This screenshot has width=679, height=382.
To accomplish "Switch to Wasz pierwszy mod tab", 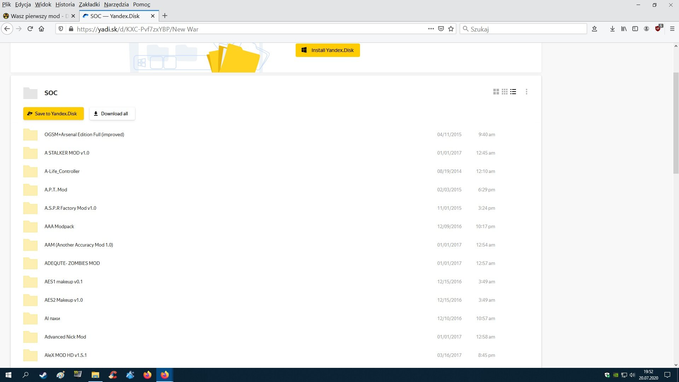I will coord(35,16).
